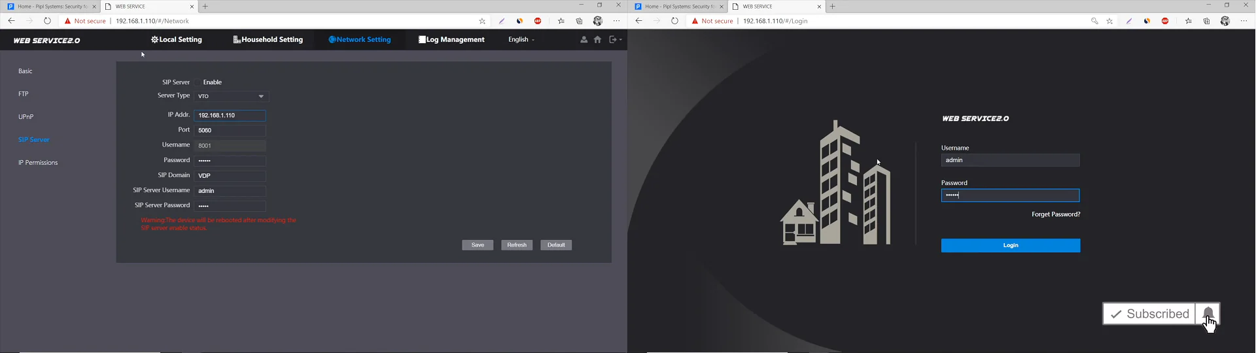Screen dimensions: 1256x353
Task: Reload the page in the left browser window
Action: coord(47,21)
